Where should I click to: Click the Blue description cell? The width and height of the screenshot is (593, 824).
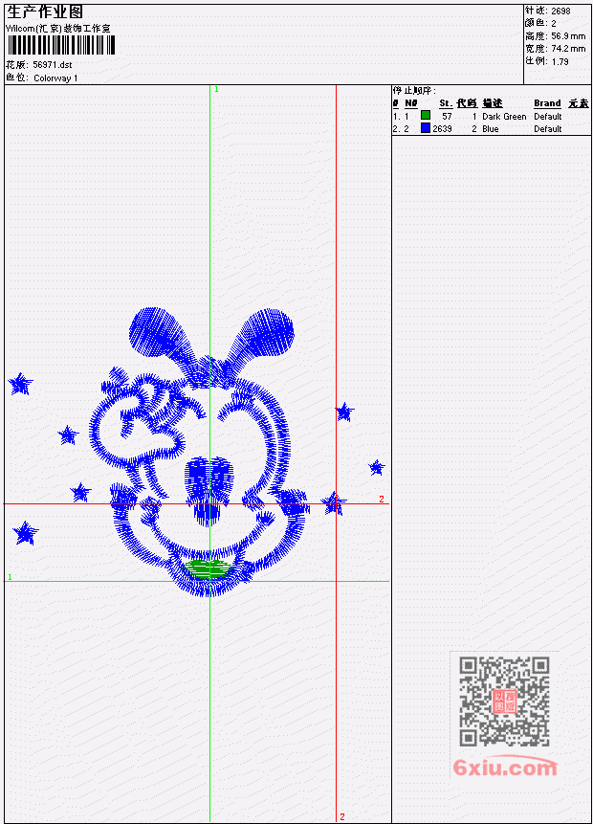click(491, 129)
